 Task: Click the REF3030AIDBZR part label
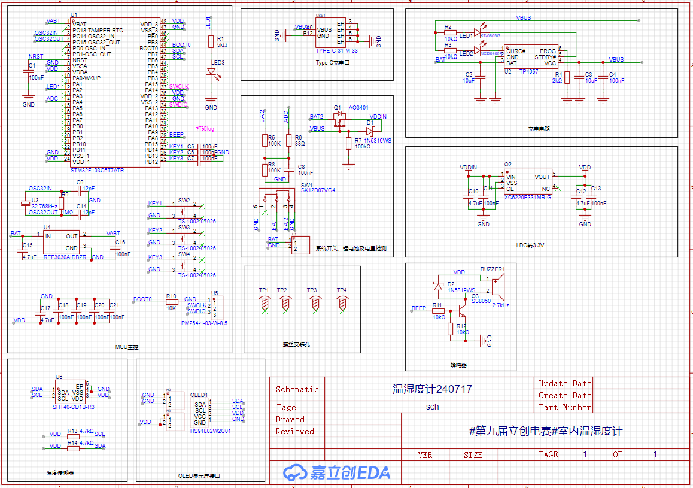(x=65, y=257)
